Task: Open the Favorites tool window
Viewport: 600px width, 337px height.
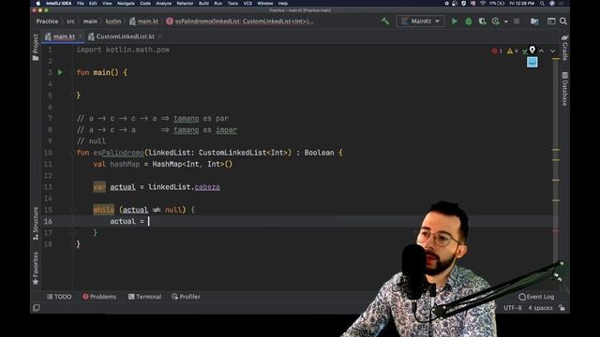Action: (36, 269)
